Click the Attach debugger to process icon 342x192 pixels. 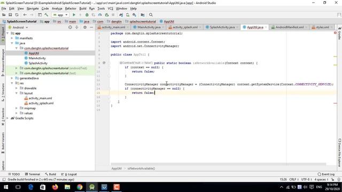(x=107, y=15)
